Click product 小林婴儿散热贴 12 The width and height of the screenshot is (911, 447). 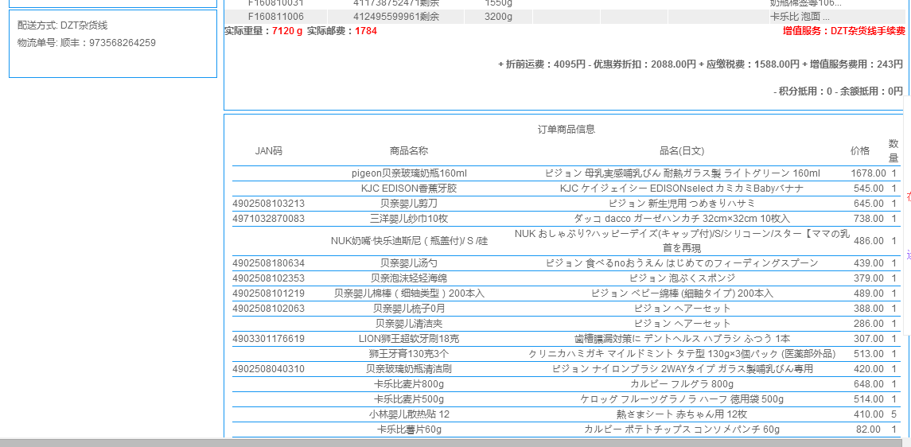point(409,414)
